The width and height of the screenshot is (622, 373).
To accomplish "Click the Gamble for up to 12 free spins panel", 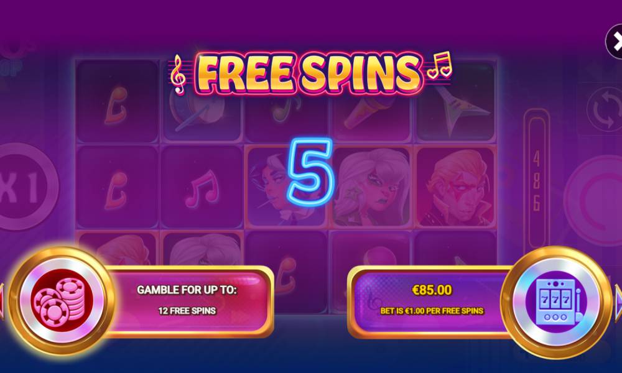I will (x=188, y=301).
